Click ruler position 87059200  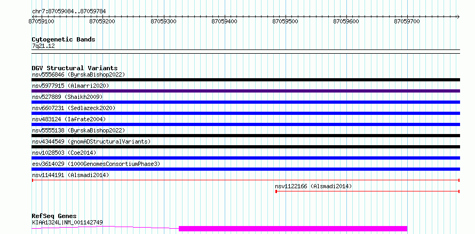pyautogui.click(x=102, y=21)
